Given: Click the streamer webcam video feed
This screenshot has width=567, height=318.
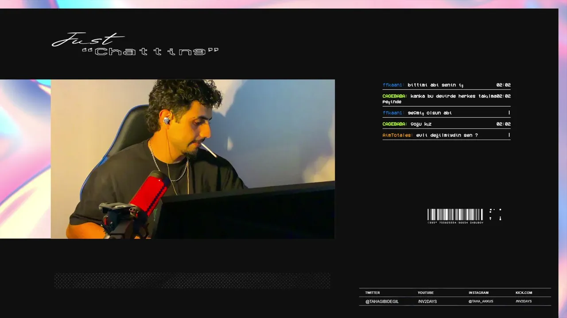Looking at the screenshot, I should [x=193, y=159].
